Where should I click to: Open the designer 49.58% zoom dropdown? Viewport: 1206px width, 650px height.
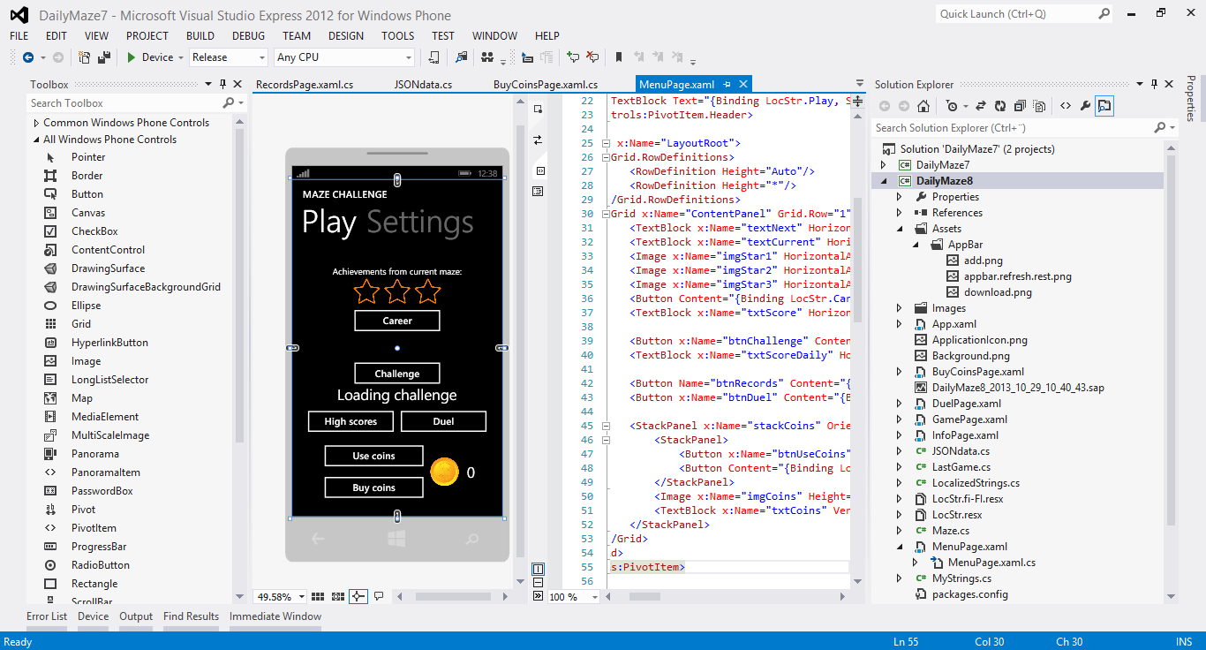click(302, 597)
